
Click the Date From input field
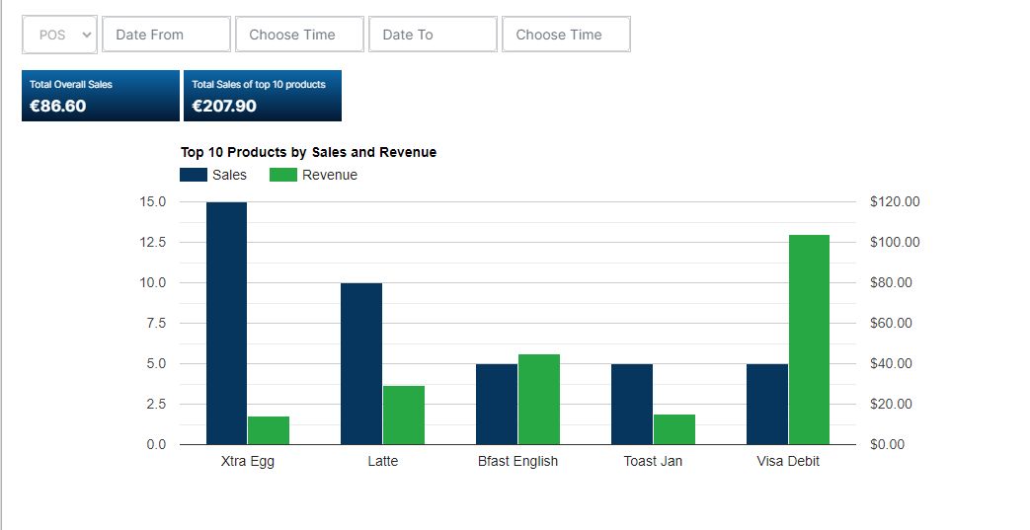pyautogui.click(x=166, y=35)
